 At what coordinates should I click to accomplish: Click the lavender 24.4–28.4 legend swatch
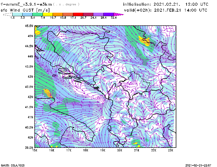(x=98, y=14)
